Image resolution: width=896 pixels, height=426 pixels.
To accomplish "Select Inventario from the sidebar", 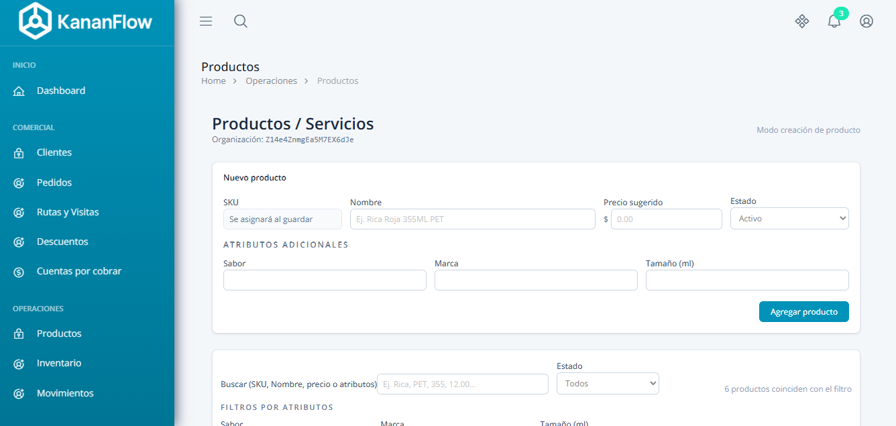I will point(59,364).
